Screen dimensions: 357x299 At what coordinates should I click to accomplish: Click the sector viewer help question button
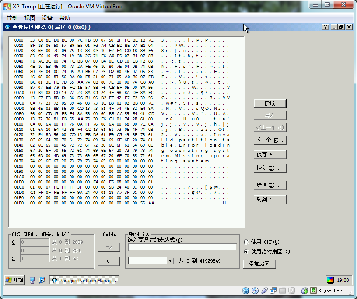click(x=325, y=27)
